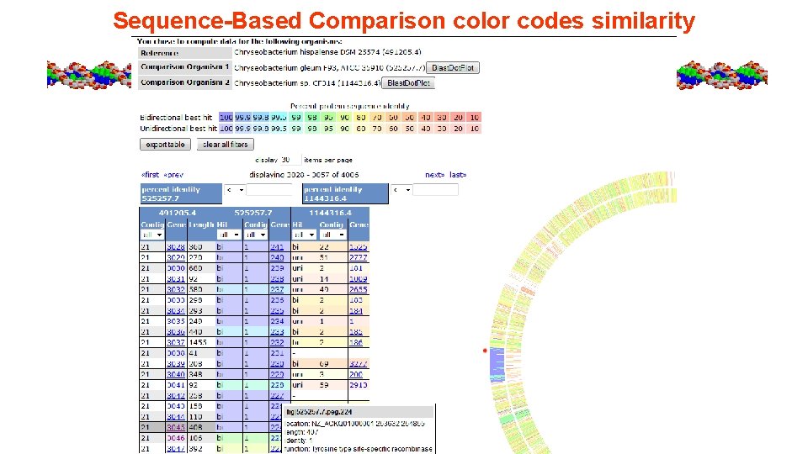Select bidirectional best hit swatch labeled 80
Screen dimensions: 808x454
[x=361, y=118]
